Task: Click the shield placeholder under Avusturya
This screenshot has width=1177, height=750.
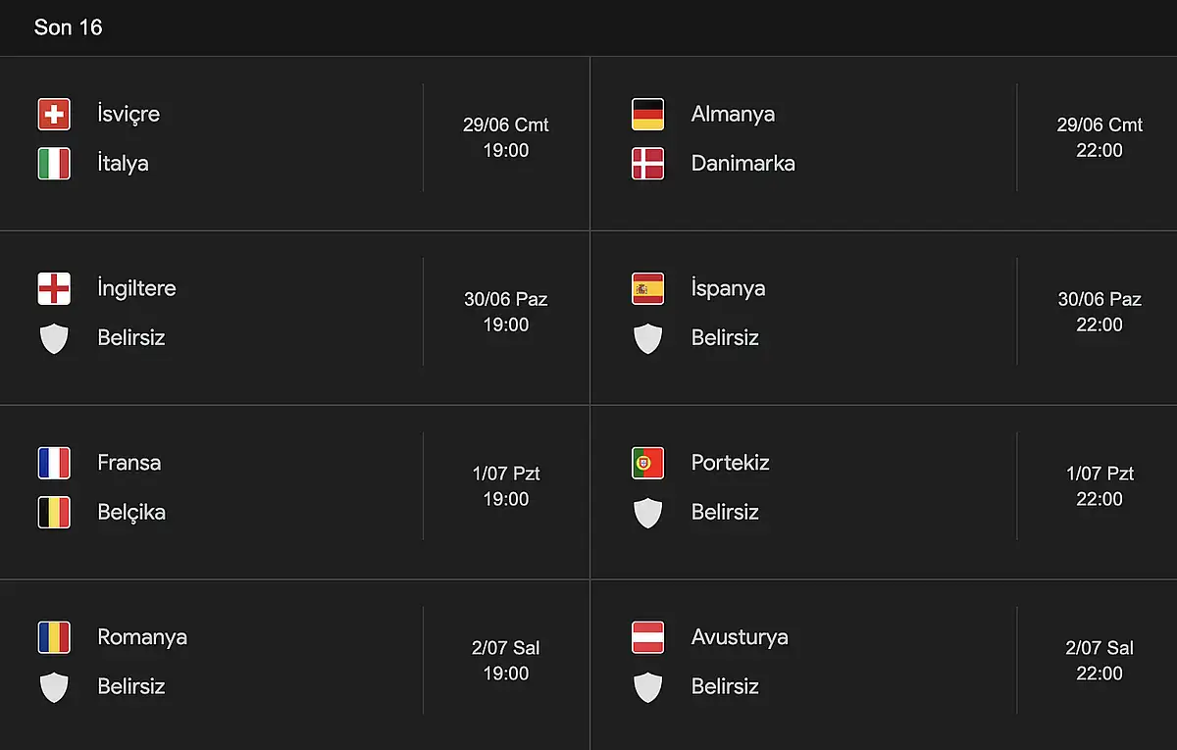Action: tap(647, 688)
